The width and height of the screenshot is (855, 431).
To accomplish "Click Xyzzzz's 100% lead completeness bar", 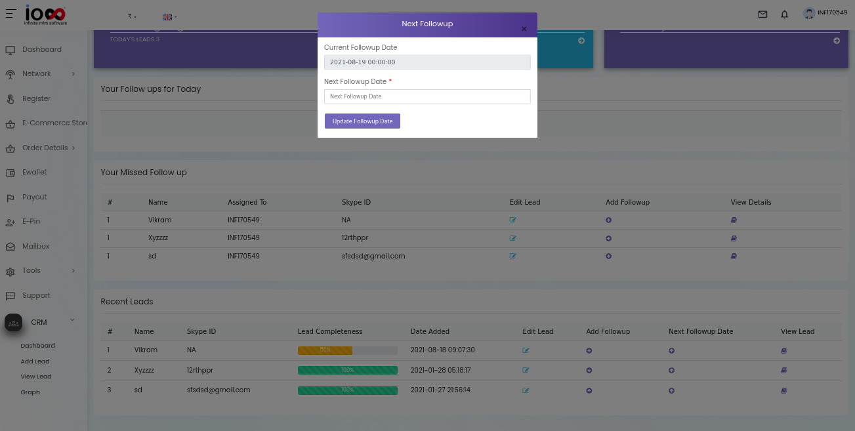I will (x=348, y=370).
